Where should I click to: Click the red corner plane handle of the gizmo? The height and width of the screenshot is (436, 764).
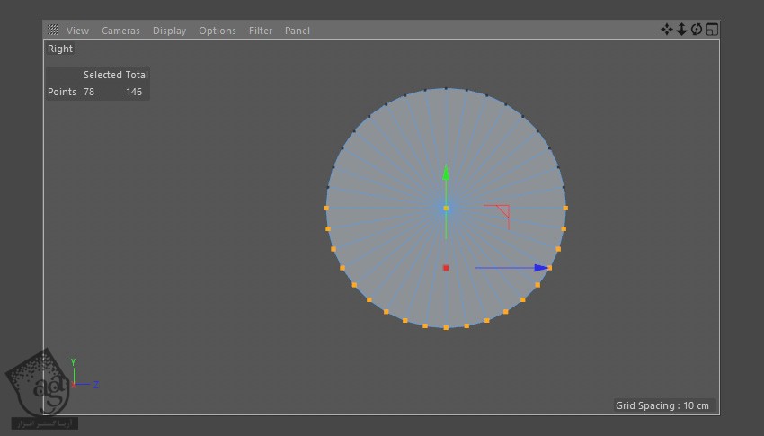[504, 211]
